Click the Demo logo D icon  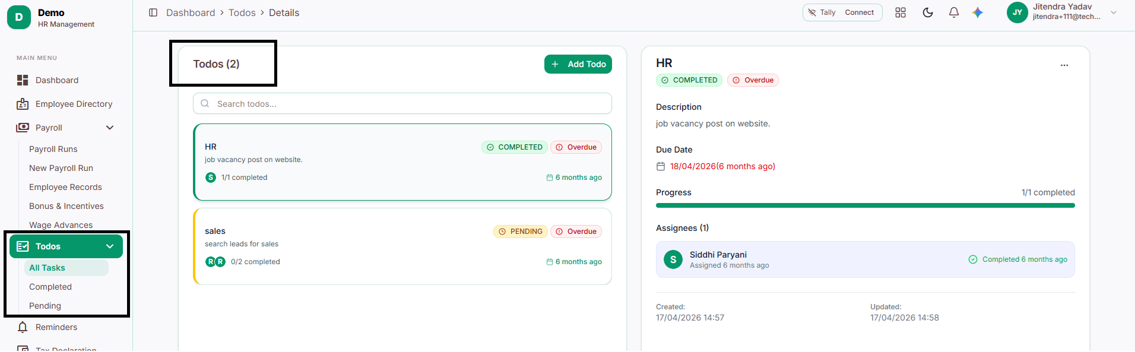point(19,17)
